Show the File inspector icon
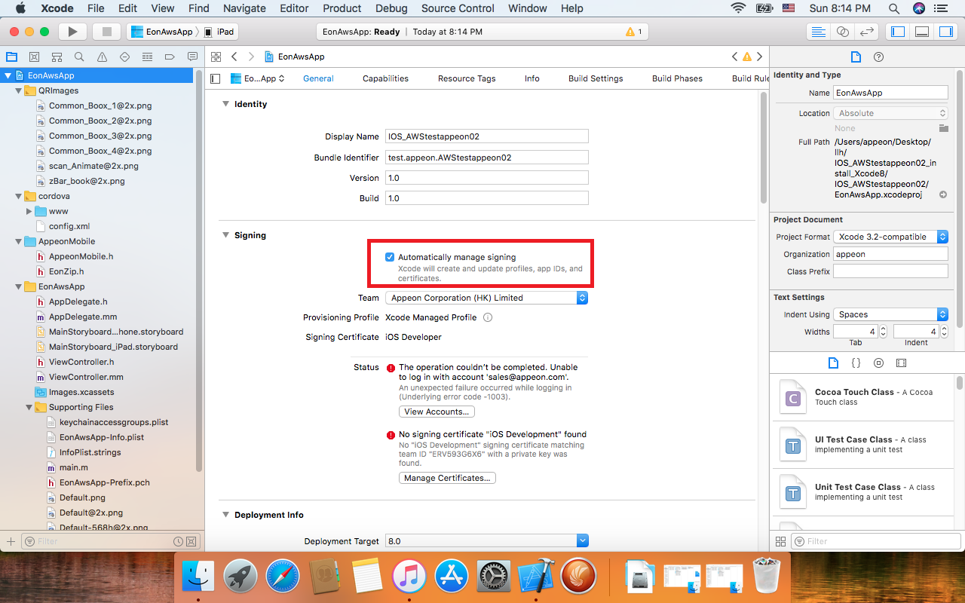Image resolution: width=965 pixels, height=603 pixels. click(x=856, y=57)
